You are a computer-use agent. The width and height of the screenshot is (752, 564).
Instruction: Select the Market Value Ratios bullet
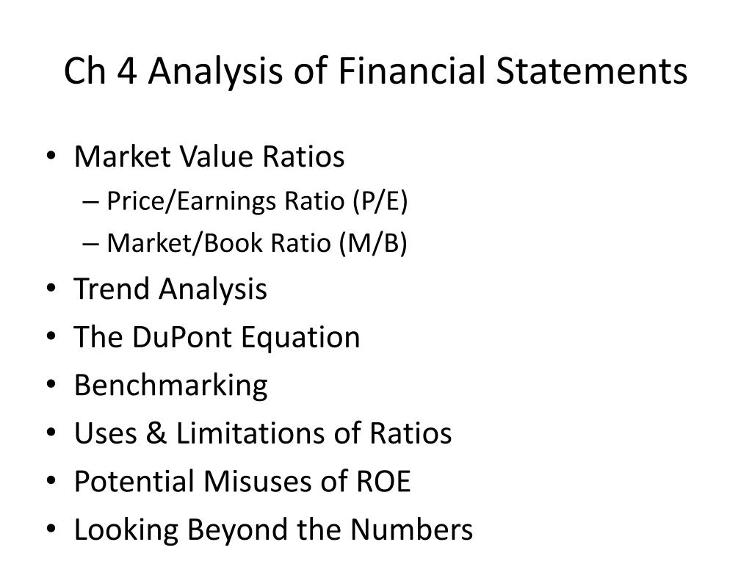coord(209,157)
